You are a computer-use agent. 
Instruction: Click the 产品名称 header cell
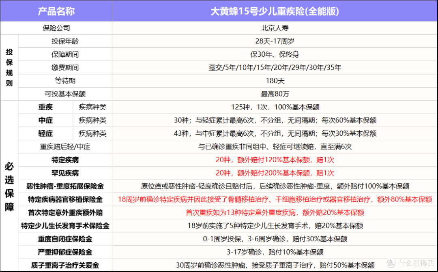pyautogui.click(x=56, y=11)
